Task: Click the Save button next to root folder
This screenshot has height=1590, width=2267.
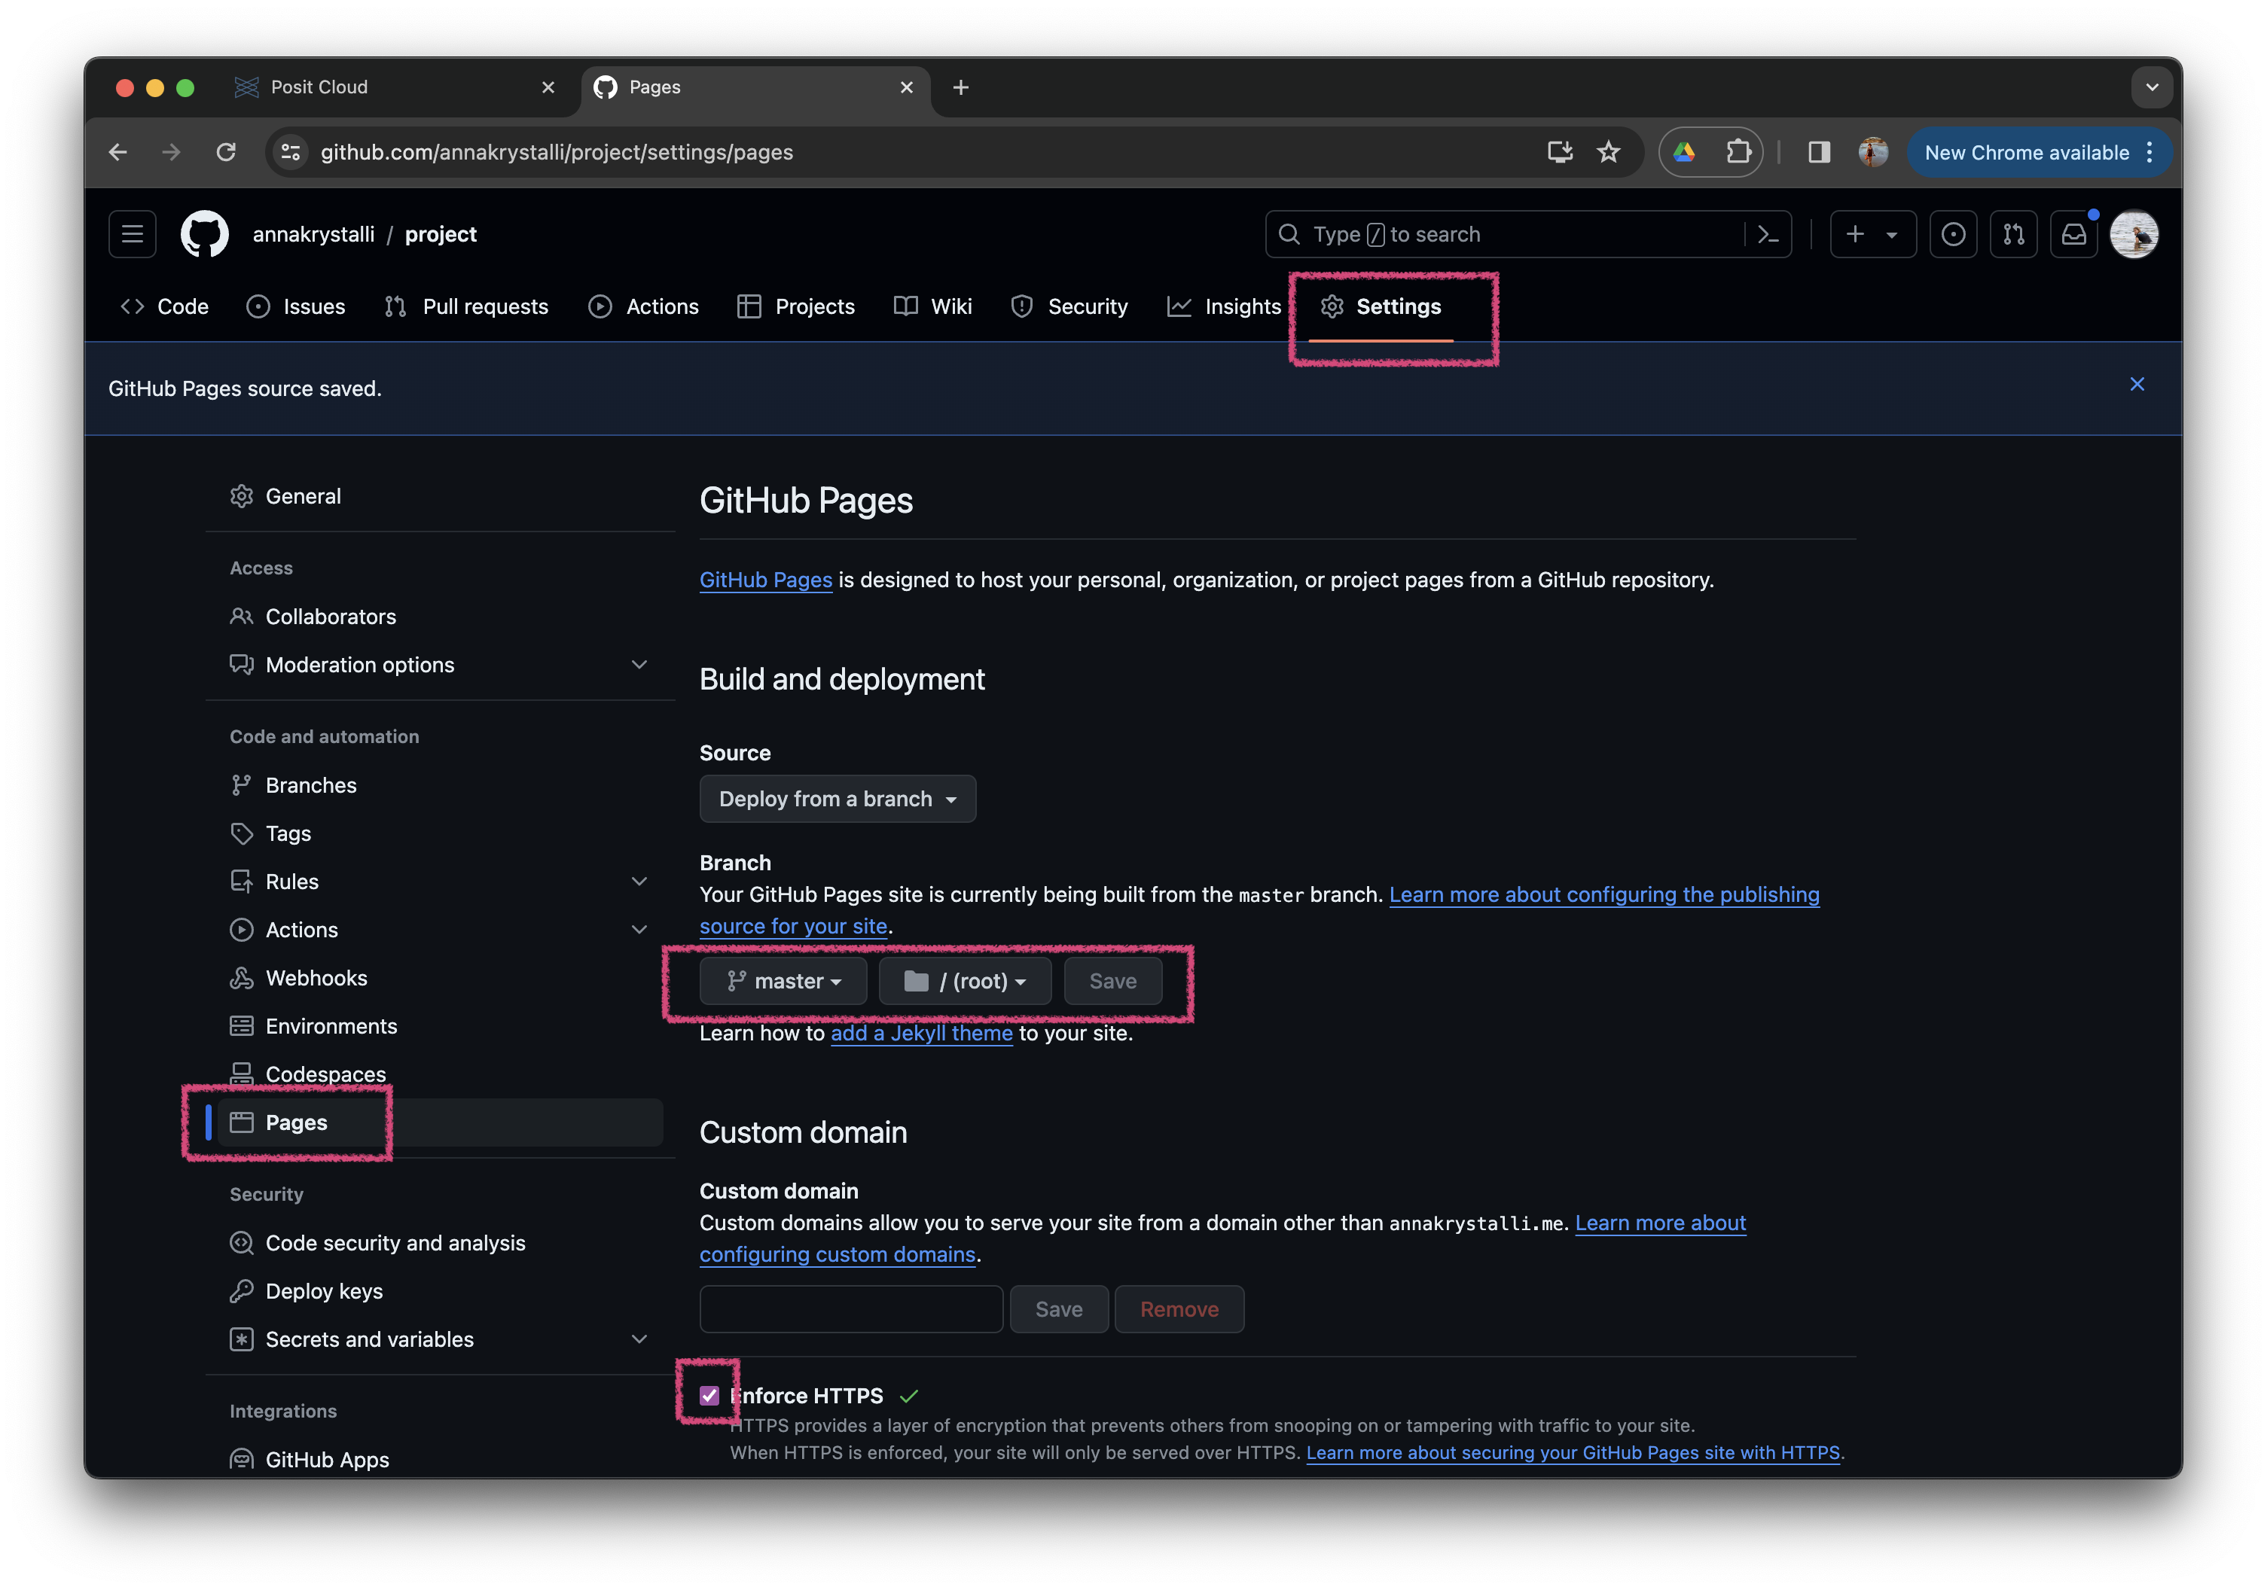Action: (1112, 982)
